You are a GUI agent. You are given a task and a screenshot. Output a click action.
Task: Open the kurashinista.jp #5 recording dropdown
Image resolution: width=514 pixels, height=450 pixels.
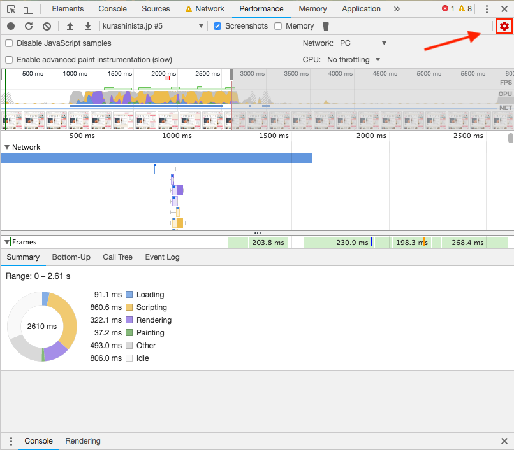click(153, 26)
